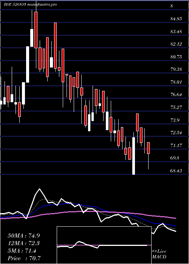The height and width of the screenshot is (264, 189).
Task: Click the 72.54 price axis label
Action: coord(176,133)
